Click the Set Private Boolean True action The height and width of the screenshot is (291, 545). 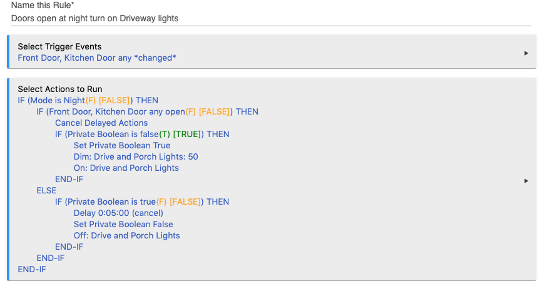click(122, 145)
